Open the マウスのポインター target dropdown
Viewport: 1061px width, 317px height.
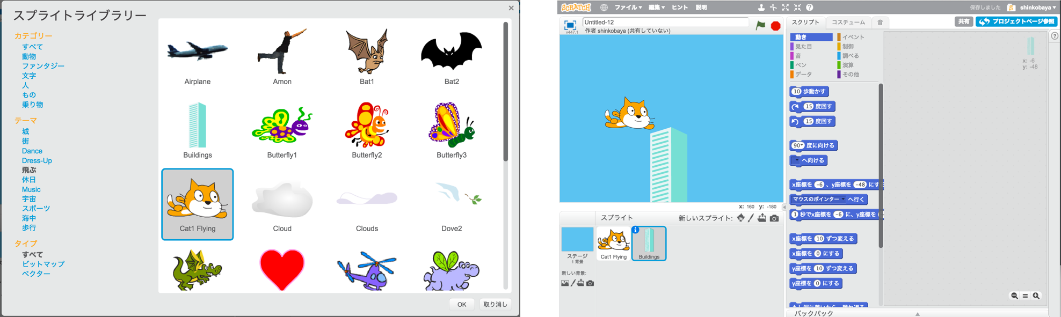point(843,199)
